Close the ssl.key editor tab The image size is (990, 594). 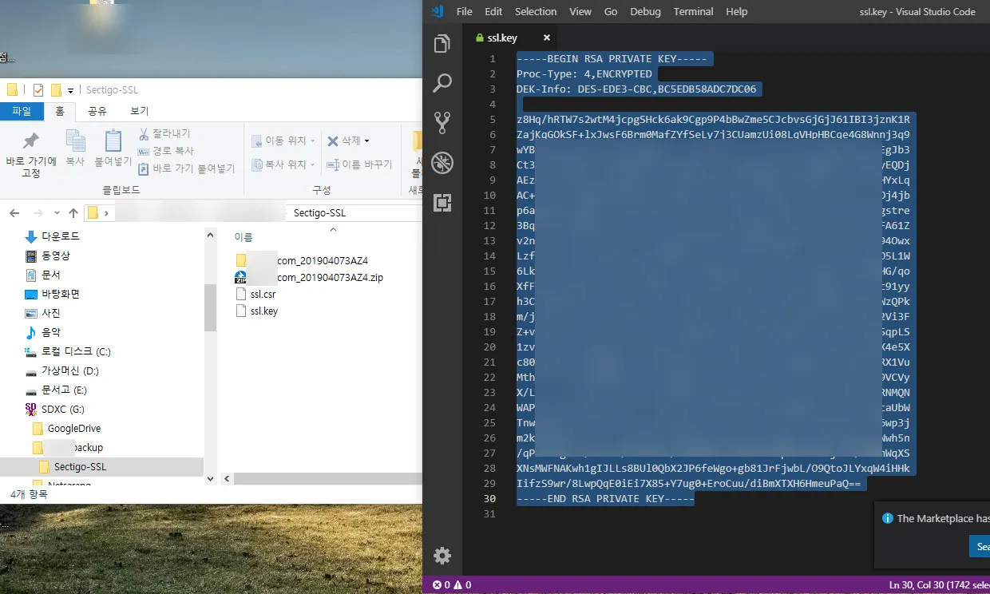tap(547, 38)
